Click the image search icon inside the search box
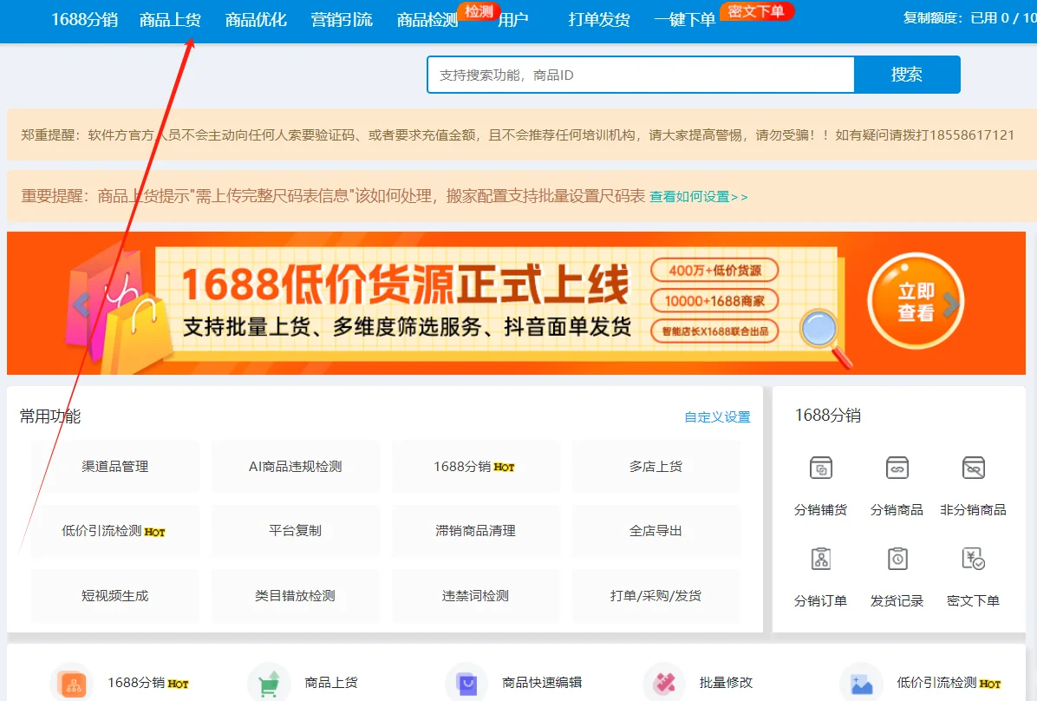 click(x=835, y=75)
